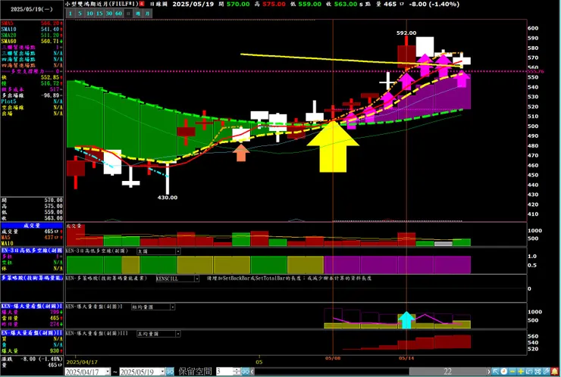Click the scrollbar right arrow at bottom

[x=488, y=372]
